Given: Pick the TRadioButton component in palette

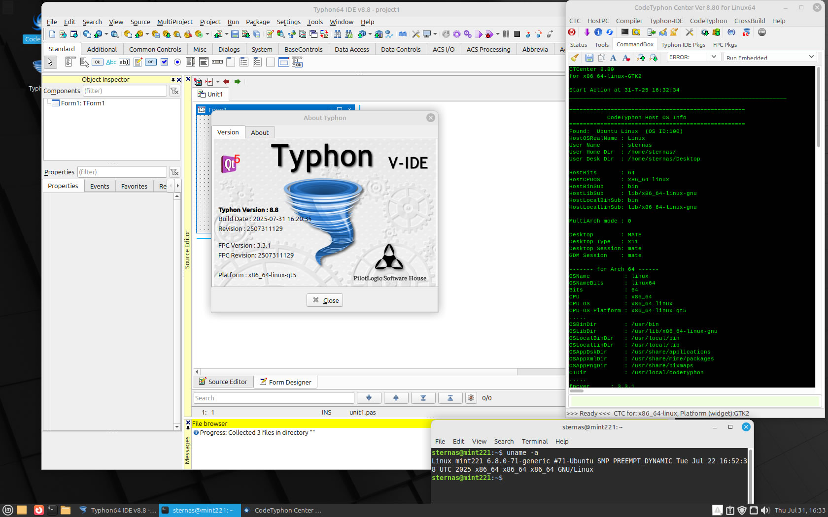Looking at the screenshot, I should pos(177,62).
